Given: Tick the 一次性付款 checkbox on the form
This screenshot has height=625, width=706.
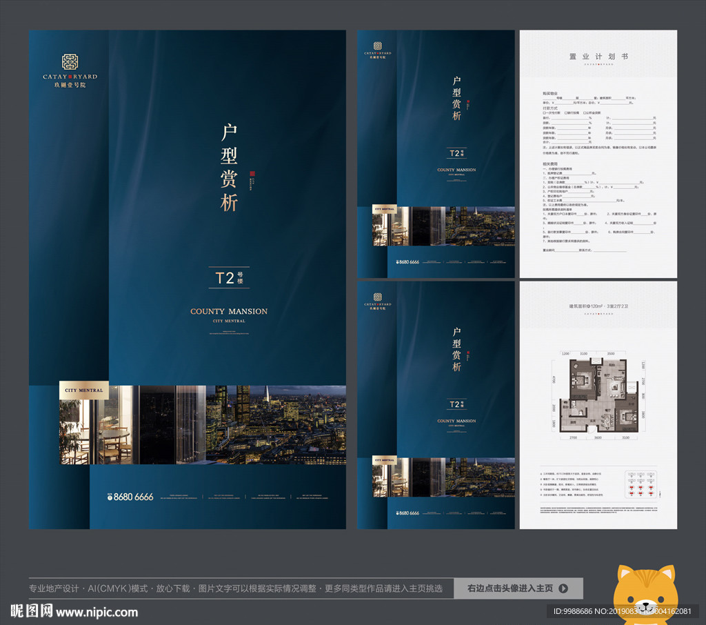Looking at the screenshot, I should click(545, 113).
